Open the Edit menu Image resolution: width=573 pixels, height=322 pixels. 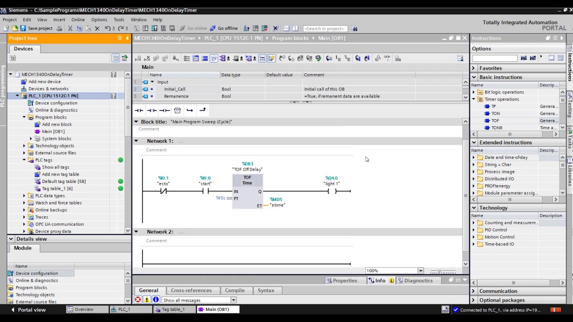point(27,20)
